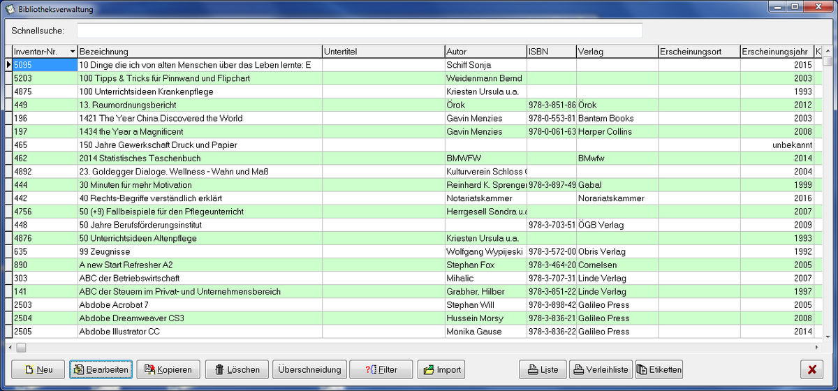Click publisher cell 'Obris Verlag'

[617, 251]
